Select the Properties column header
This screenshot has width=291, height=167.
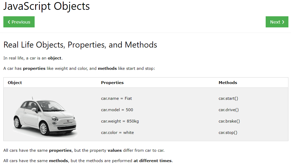click(x=112, y=82)
